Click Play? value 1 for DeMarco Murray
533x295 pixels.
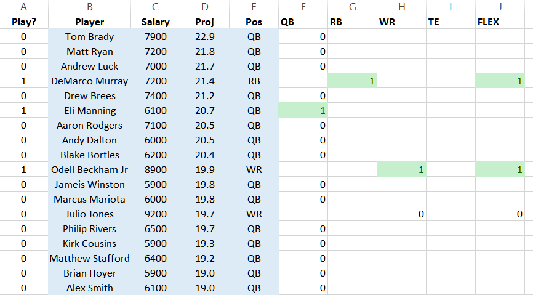coord(24,81)
